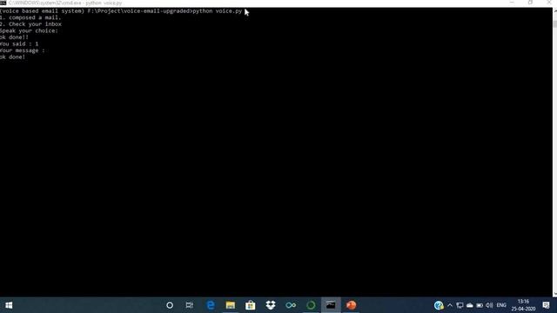Open Dropbox from the taskbar
This screenshot has width=557, height=313.
(x=271, y=305)
